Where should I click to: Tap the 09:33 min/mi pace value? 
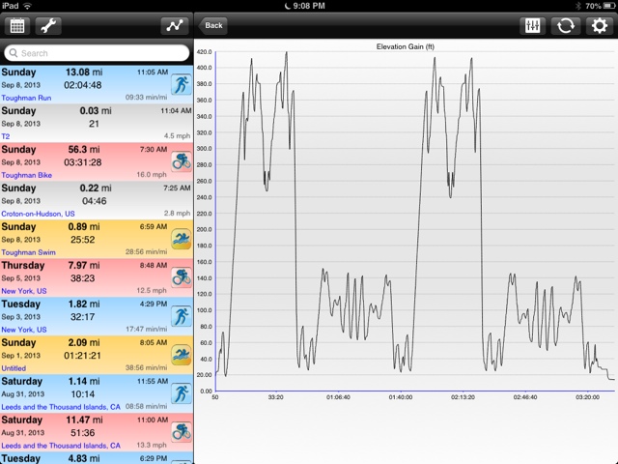point(146,98)
